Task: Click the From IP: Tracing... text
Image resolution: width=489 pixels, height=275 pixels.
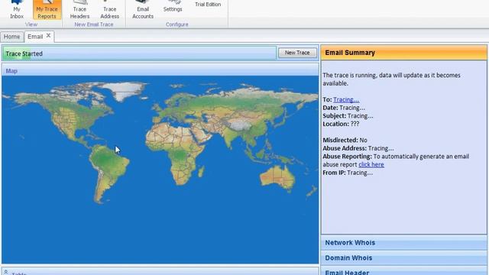Action: point(348,173)
